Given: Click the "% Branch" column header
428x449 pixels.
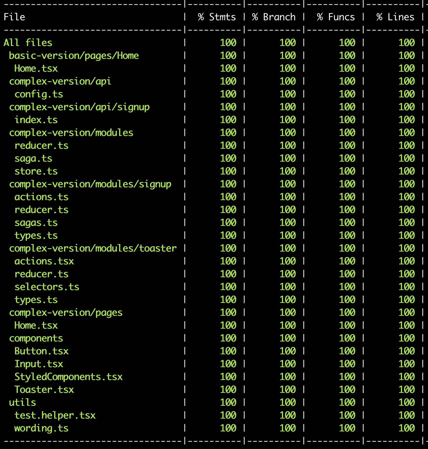Looking at the screenshot, I should pyautogui.click(x=274, y=17).
